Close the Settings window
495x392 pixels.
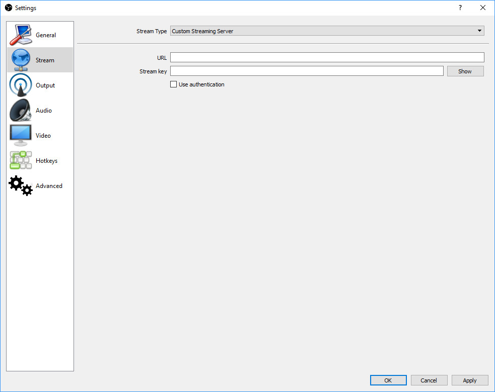pyautogui.click(x=483, y=8)
